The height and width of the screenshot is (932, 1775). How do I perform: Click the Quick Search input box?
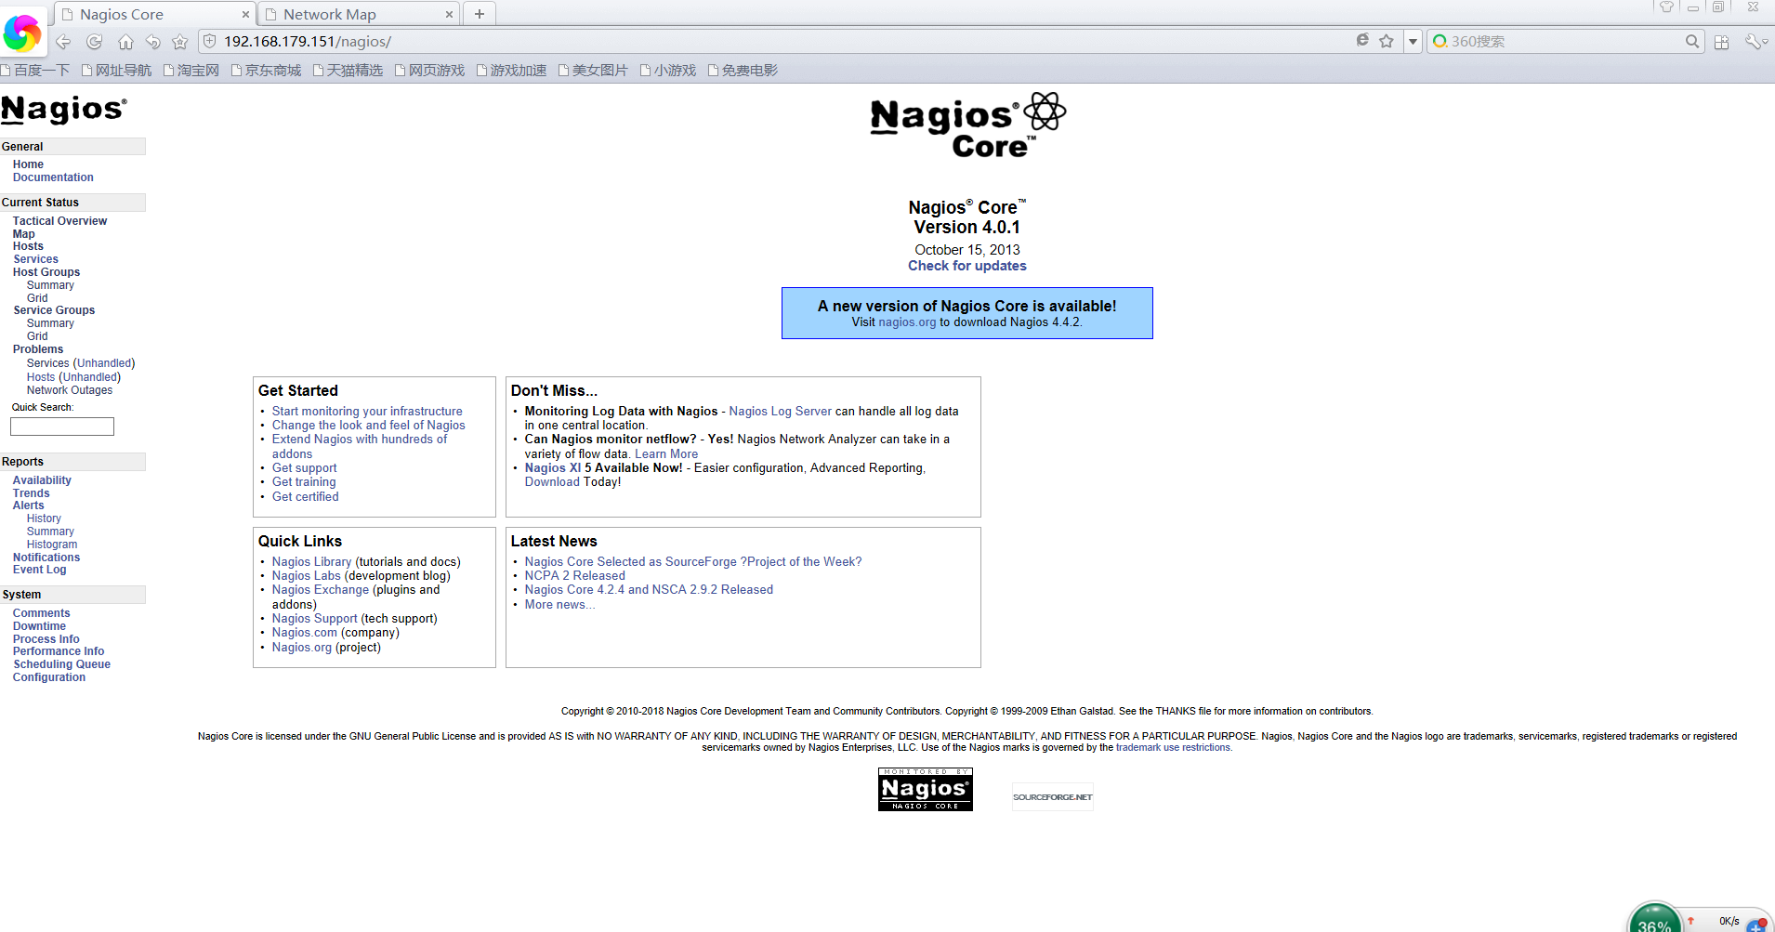click(x=62, y=427)
